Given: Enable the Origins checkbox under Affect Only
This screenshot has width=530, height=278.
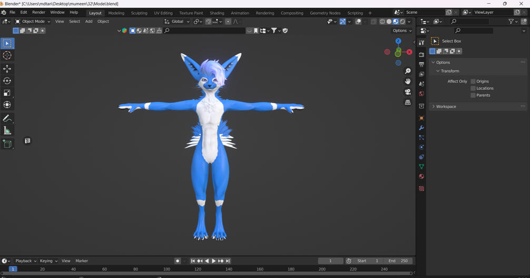Looking at the screenshot, I should [473, 82].
